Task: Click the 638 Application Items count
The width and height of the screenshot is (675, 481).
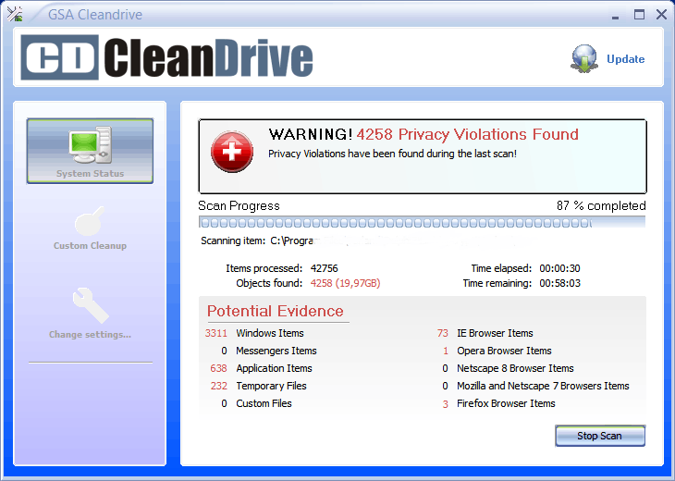Action: pos(219,368)
